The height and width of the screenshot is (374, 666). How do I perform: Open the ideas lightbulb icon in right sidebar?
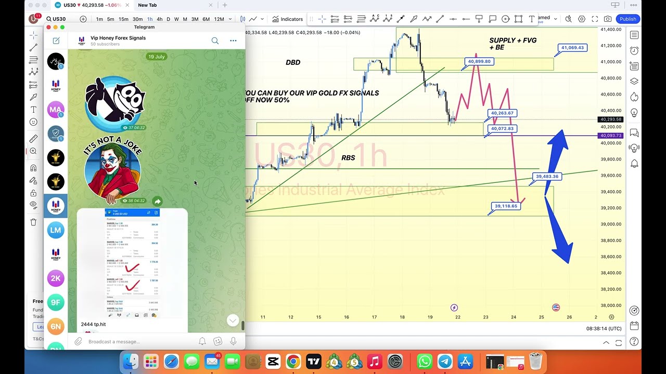[x=634, y=112]
